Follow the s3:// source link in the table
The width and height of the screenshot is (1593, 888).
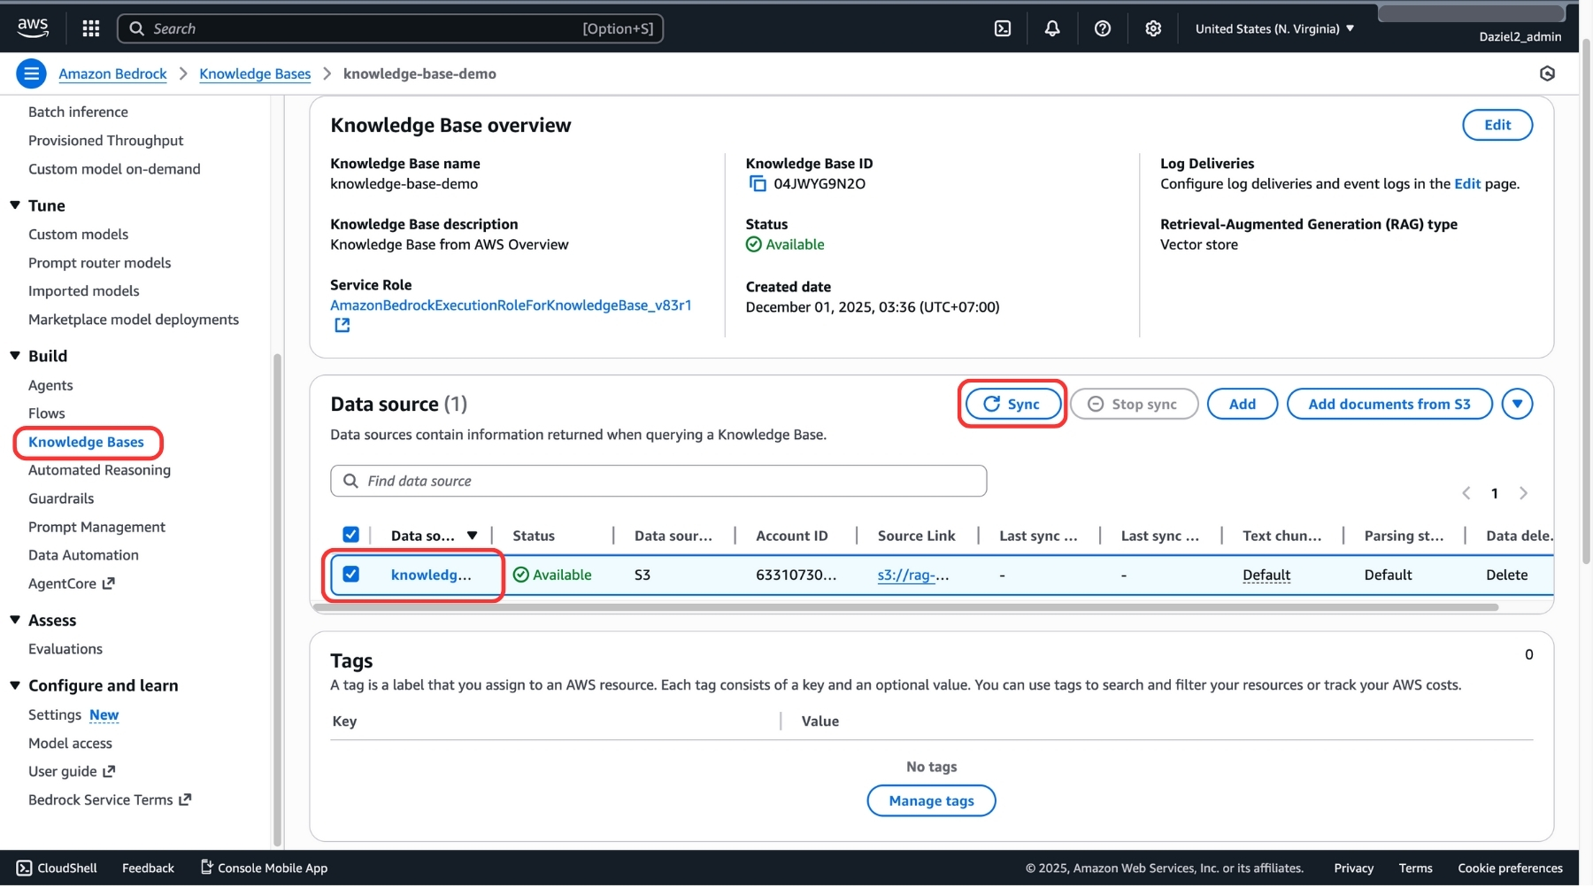(x=912, y=575)
